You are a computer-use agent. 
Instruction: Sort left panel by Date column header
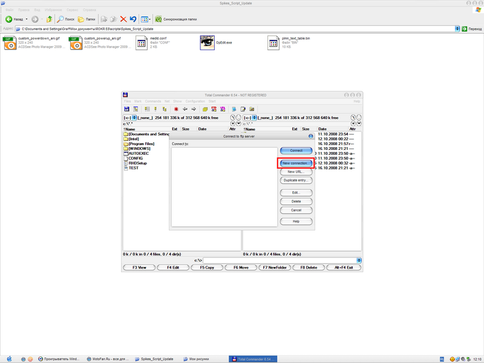coord(213,129)
